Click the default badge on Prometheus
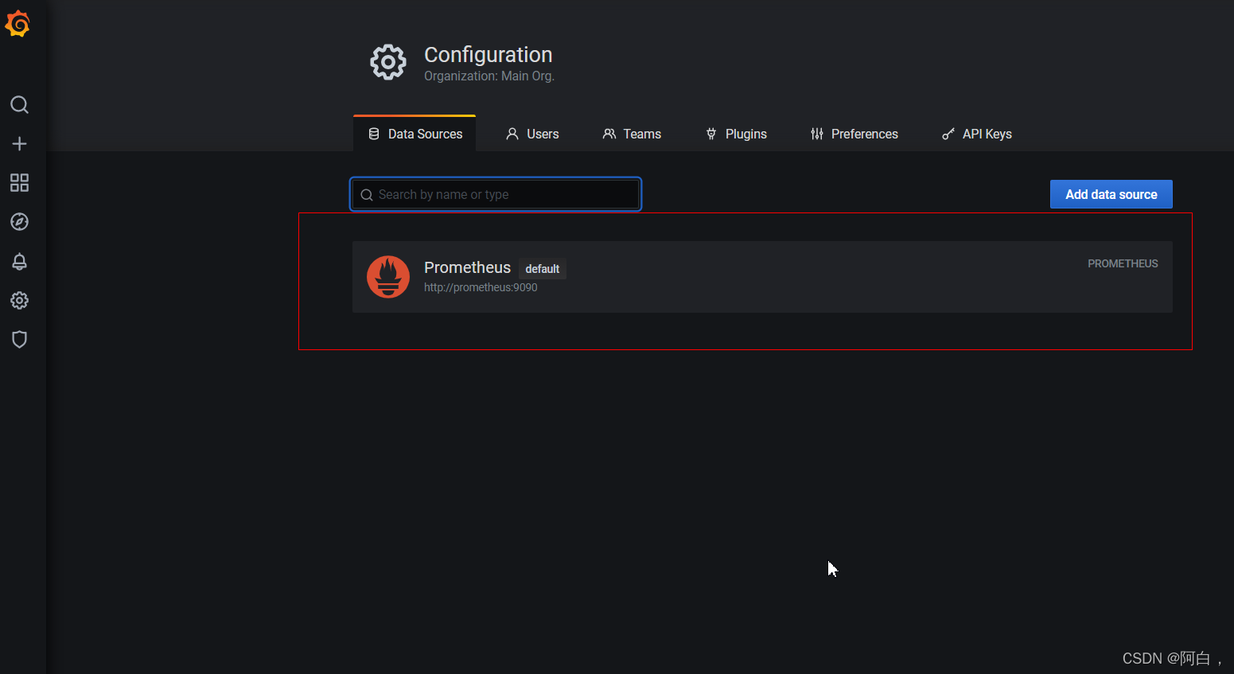The image size is (1234, 674). (542, 269)
